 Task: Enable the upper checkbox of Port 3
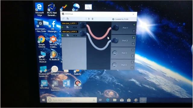133,50
